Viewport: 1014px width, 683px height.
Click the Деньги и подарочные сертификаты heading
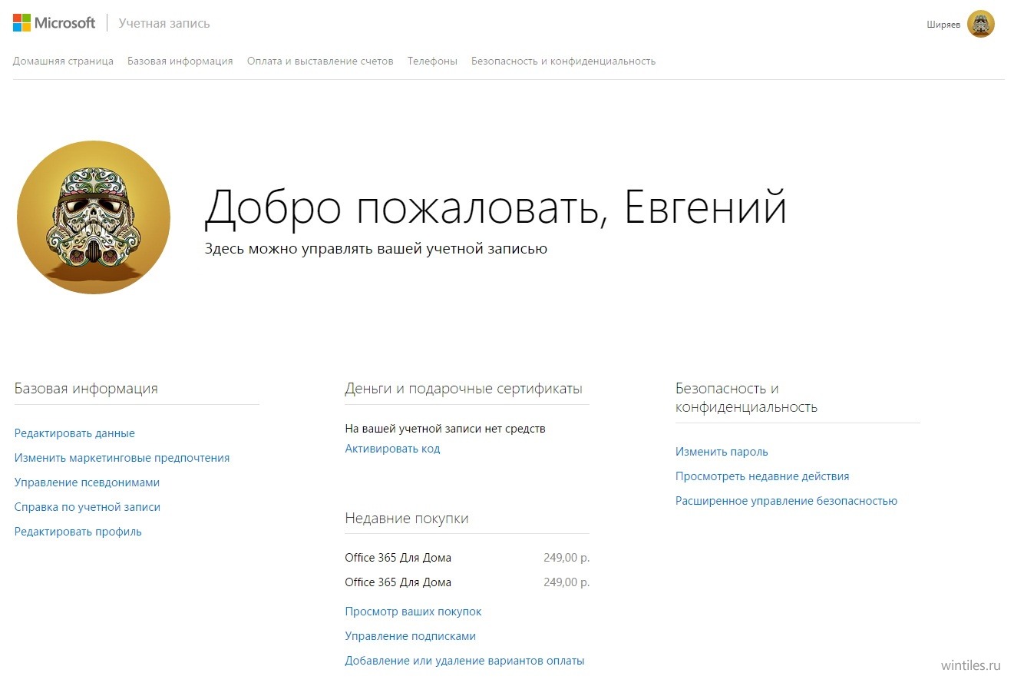464,389
